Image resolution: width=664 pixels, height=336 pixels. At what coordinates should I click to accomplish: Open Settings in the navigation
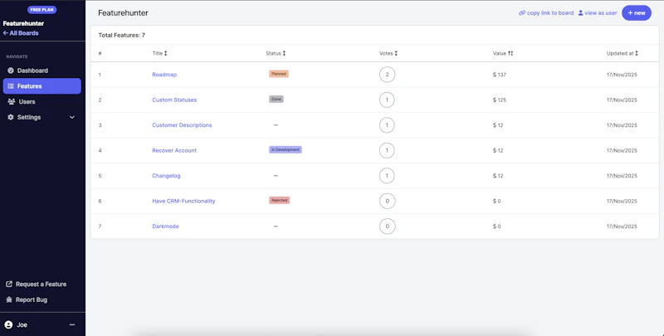(x=42, y=117)
